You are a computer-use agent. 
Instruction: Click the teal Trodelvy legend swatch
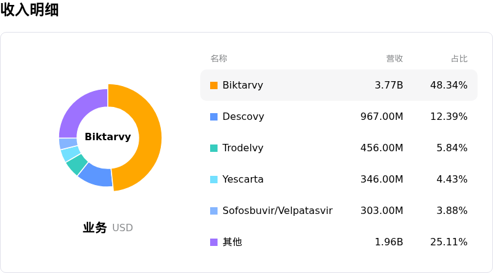214,148
